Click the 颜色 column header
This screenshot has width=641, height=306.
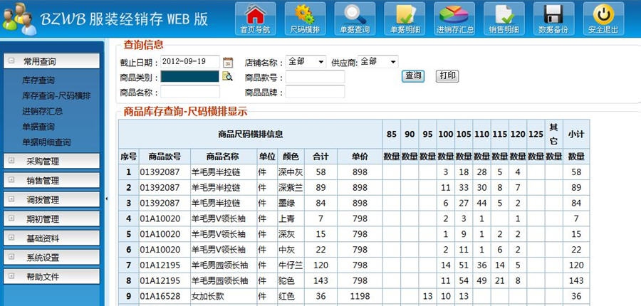(x=291, y=157)
